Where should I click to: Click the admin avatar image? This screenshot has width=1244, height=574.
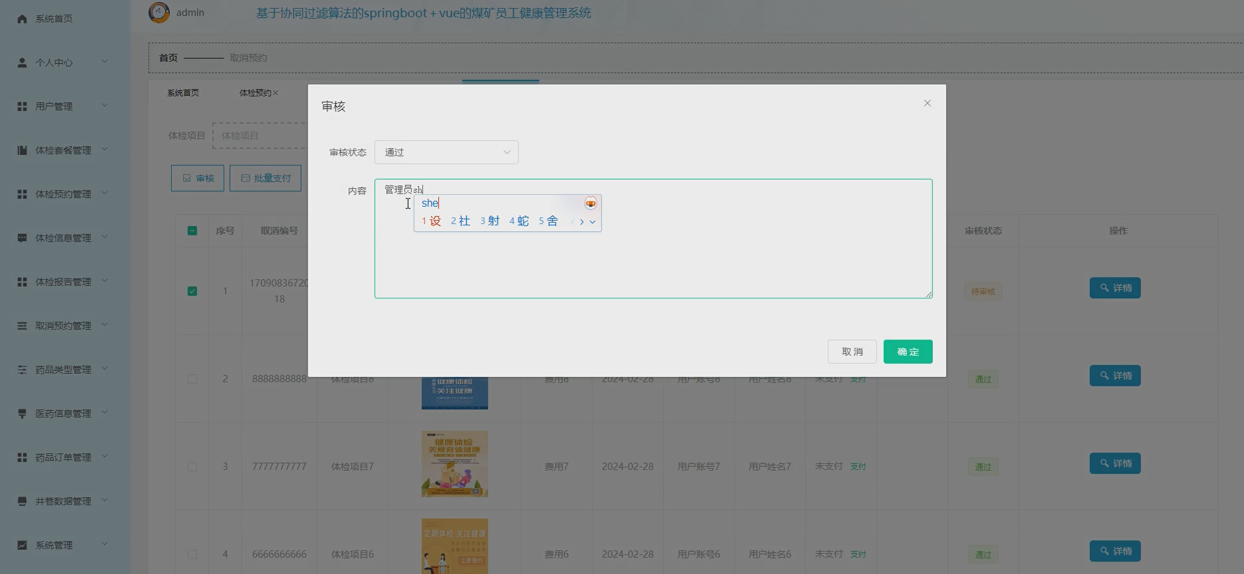pos(159,12)
